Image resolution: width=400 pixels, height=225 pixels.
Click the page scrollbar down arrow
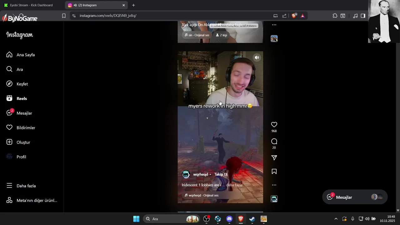tap(398, 211)
